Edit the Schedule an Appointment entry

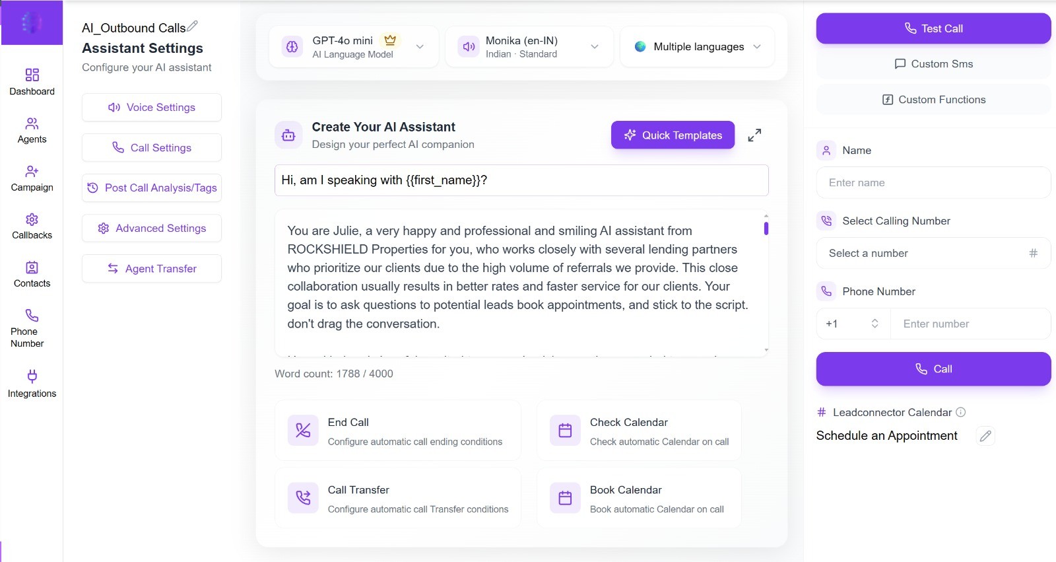(x=985, y=436)
